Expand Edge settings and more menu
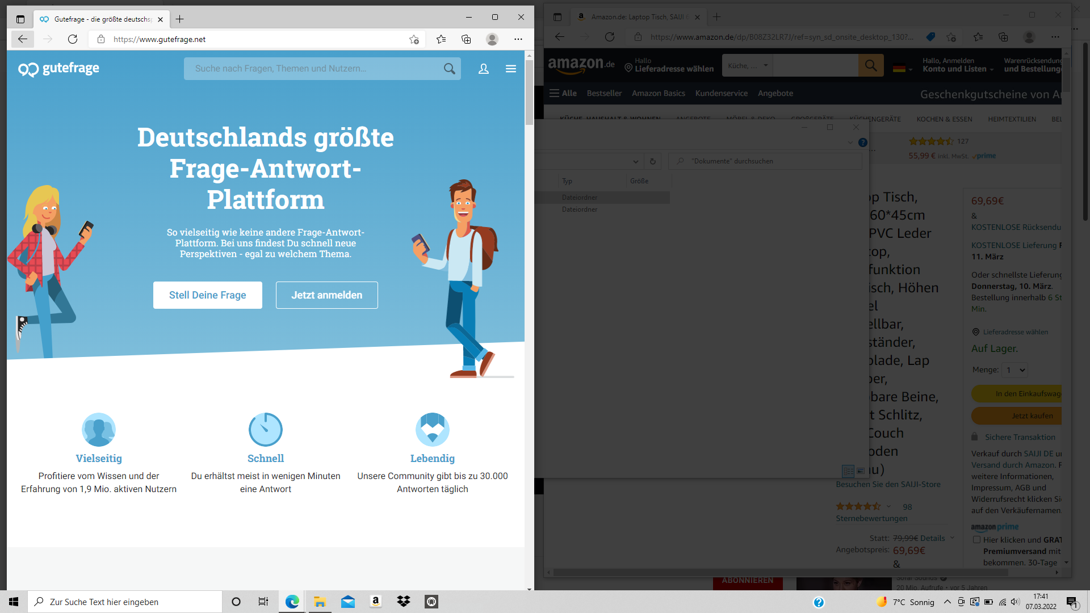 coord(518,39)
